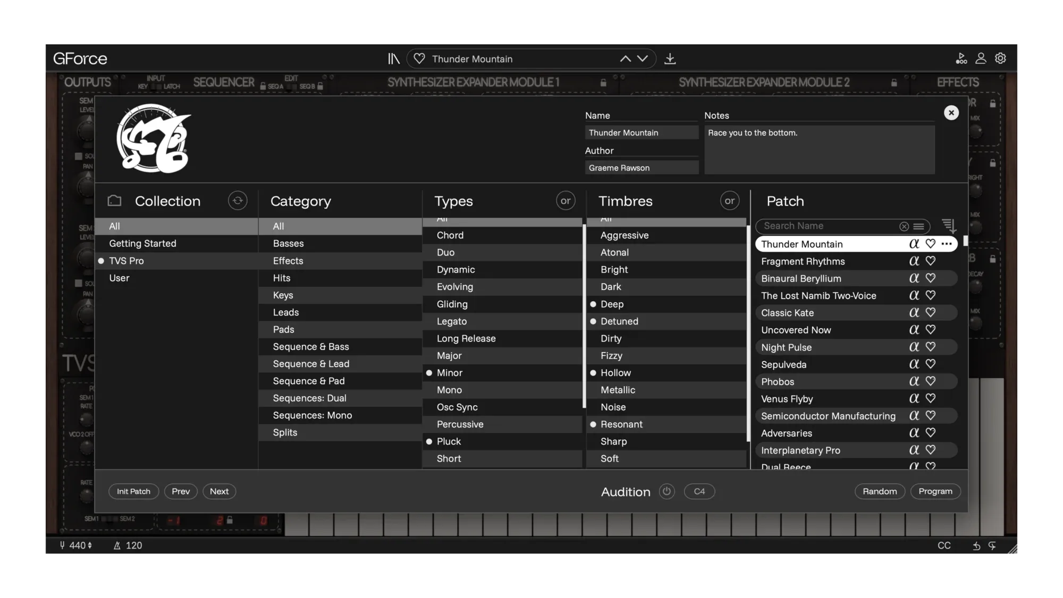The image size is (1063, 598).
Task: Click the MIDI learn icon in the top bar
Action: pos(961,58)
